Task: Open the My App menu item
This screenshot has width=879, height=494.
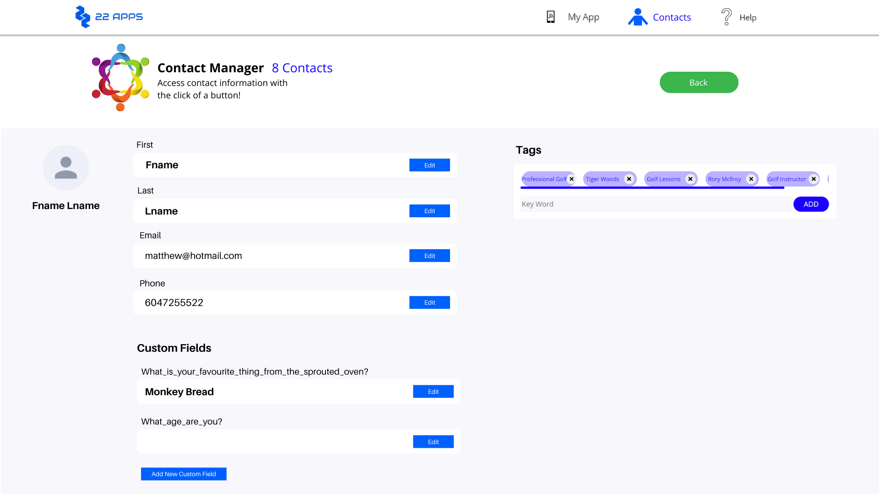Action: [x=583, y=17]
